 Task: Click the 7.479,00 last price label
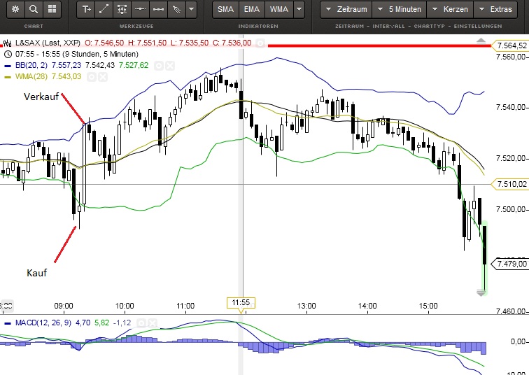tap(512, 263)
